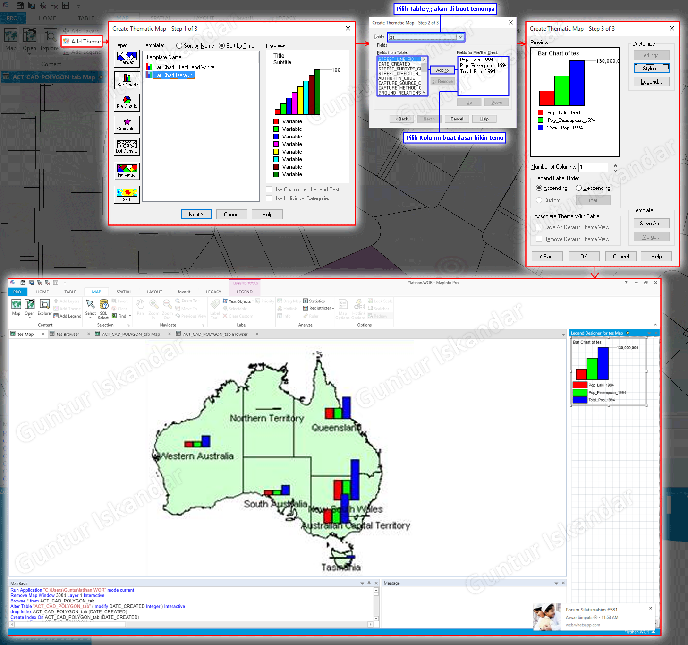Open the Table dropdown in Step 2
The height and width of the screenshot is (645, 688).
(x=459, y=37)
